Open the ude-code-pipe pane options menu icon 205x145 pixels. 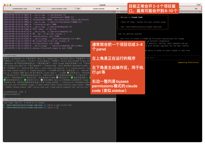pyautogui.click(x=114, y=100)
